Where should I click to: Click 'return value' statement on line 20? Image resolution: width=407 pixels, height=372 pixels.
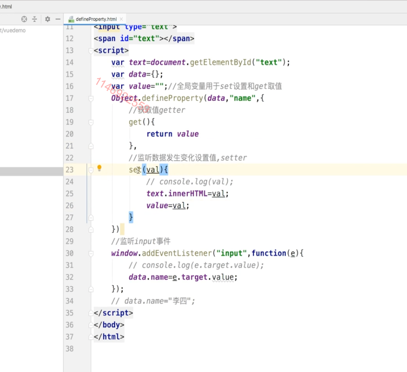[173, 134]
